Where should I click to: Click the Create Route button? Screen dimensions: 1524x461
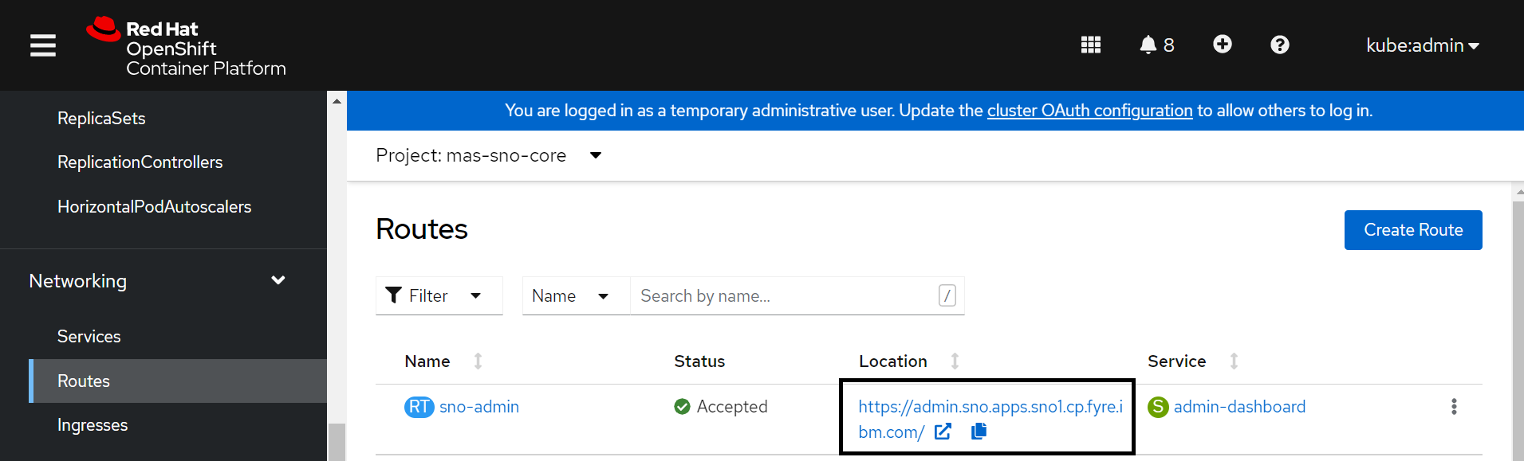[1412, 230]
